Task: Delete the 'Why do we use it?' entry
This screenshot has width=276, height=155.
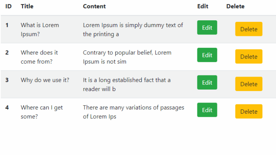Action: pos(249,84)
